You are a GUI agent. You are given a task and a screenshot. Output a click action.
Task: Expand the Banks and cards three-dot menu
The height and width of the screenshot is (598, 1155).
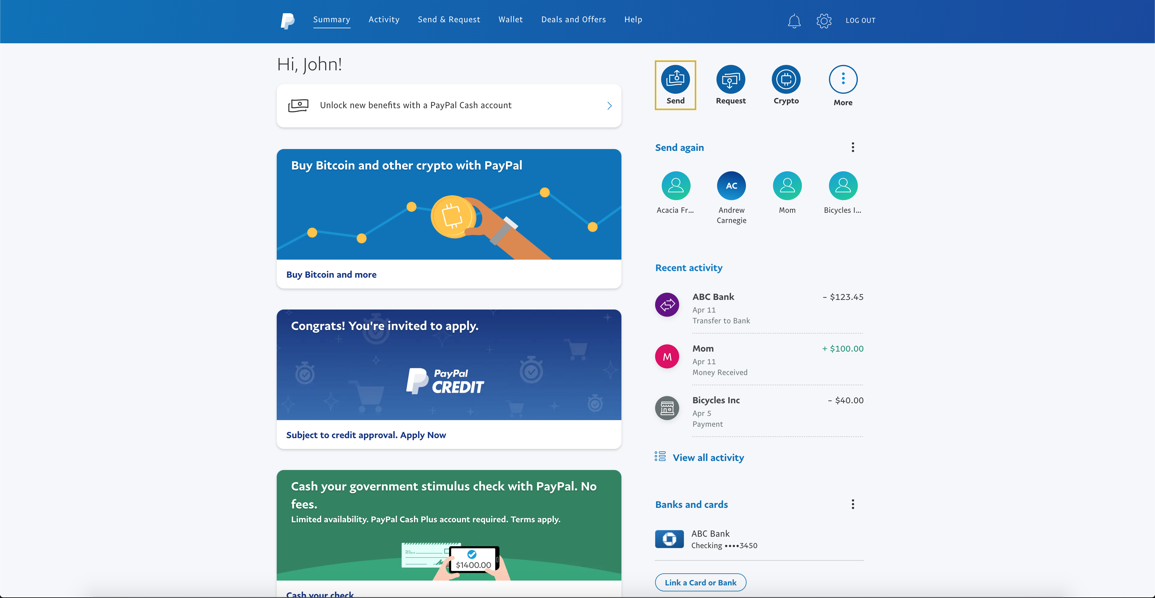[x=853, y=504]
